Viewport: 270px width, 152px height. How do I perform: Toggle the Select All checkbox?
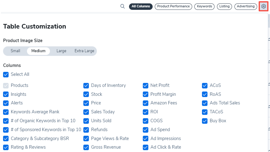point(6,74)
